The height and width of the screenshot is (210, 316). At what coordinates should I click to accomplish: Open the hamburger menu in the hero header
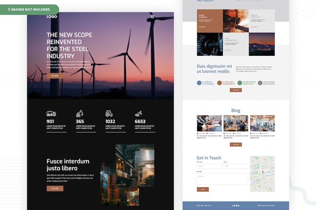[x=152, y=17]
